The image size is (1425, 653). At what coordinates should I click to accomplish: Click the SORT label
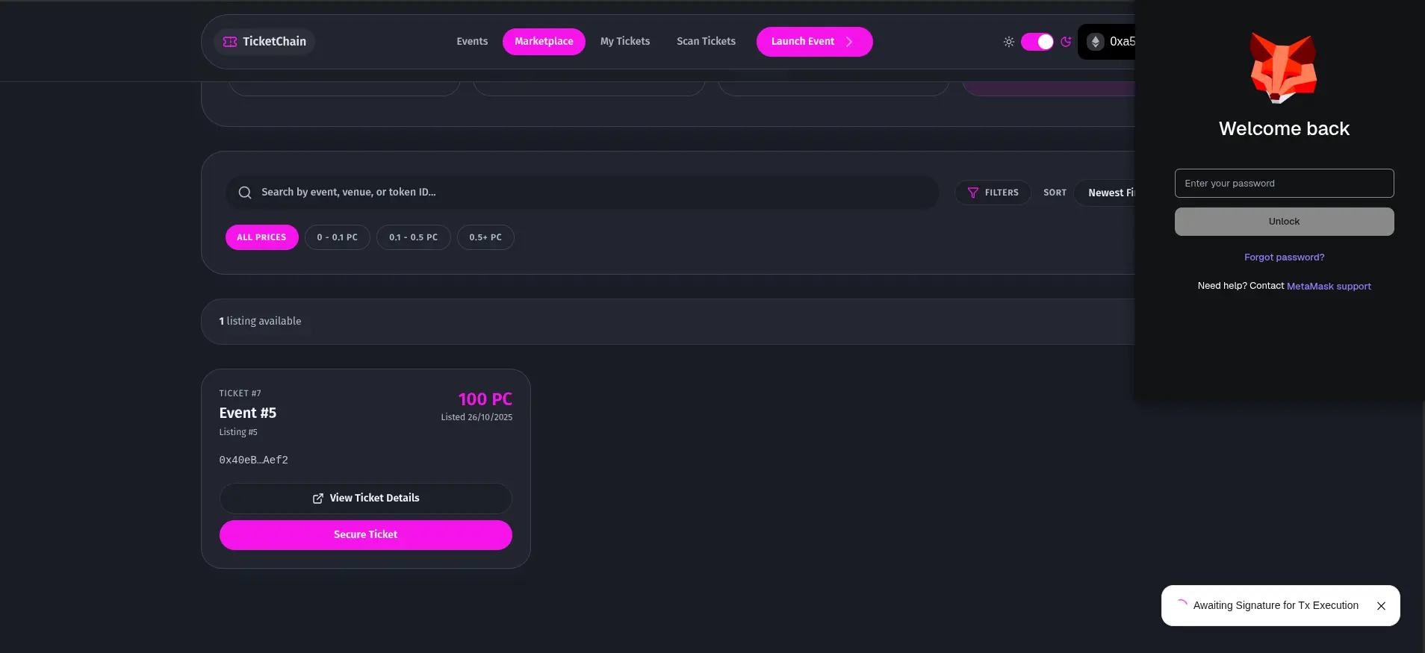click(1055, 193)
